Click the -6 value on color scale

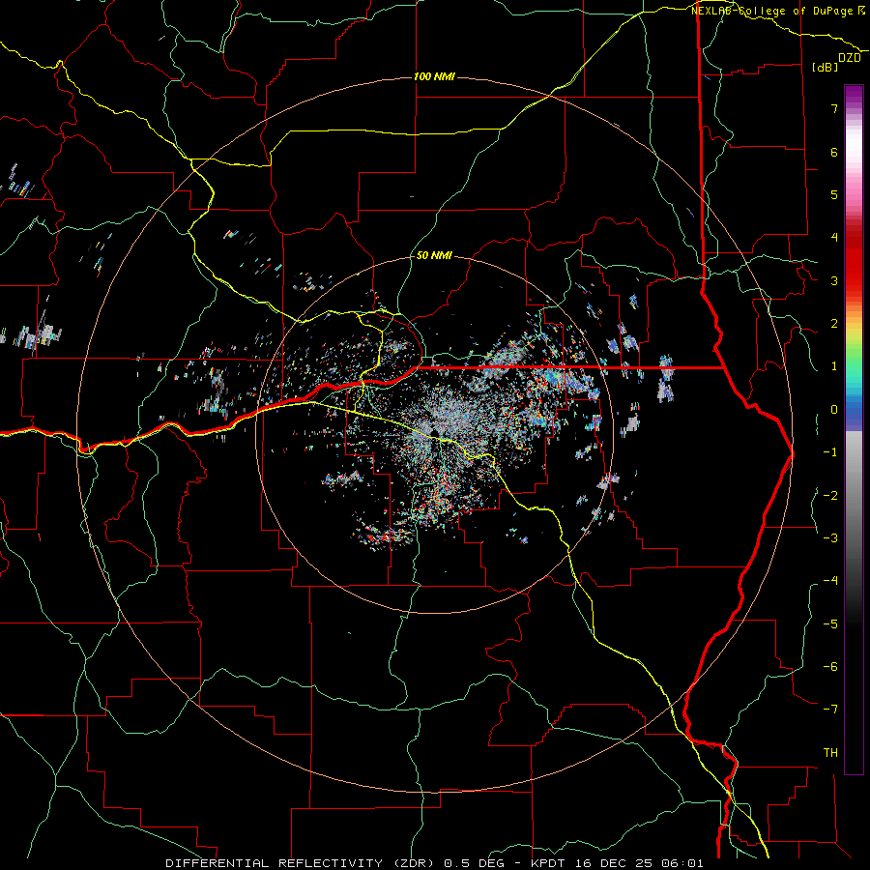click(830, 667)
